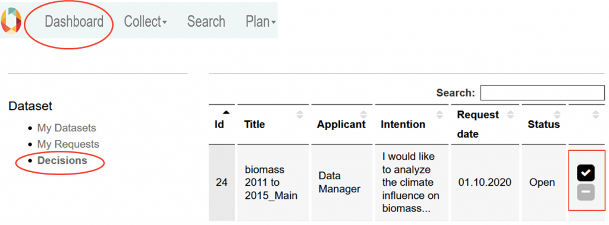
Task: Click the biomass 2011 to 2015_Main title cell
Action: [273, 182]
